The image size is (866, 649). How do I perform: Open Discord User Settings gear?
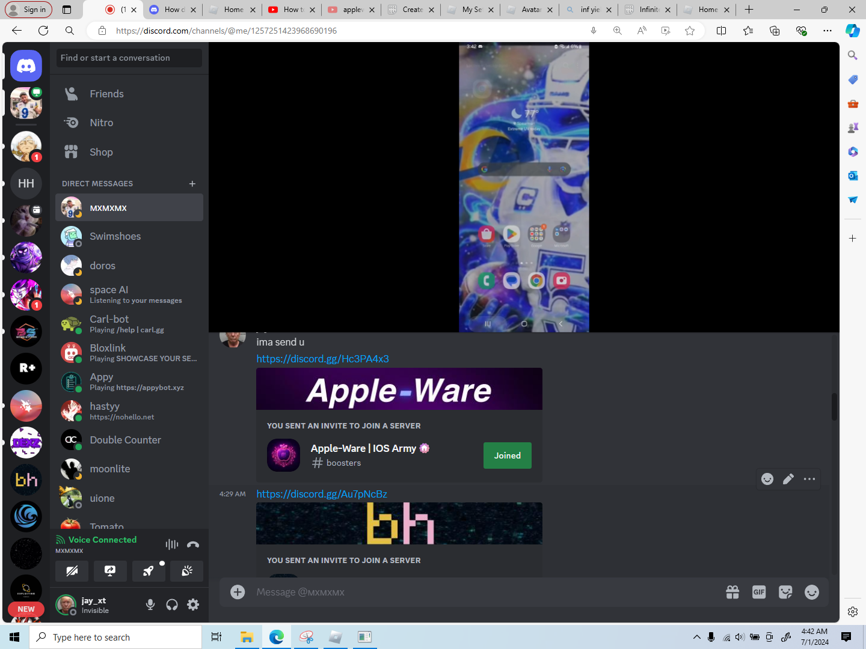pyautogui.click(x=193, y=605)
